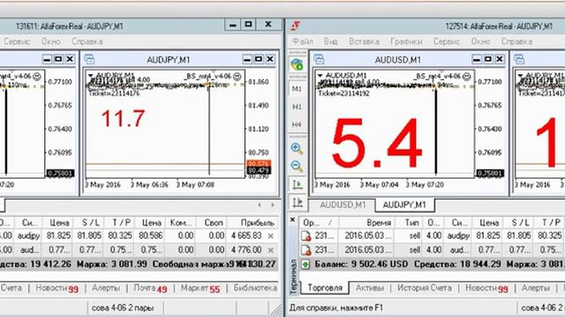This screenshot has height=317, width=565.
Task: Click the red 11.7 spread display
Action: point(123,118)
